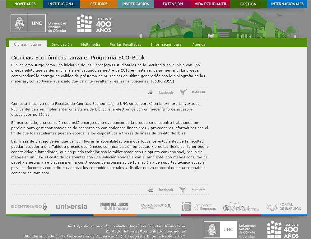The width and height of the screenshot is (311, 239).
Task: Select the Por las Facultades tab
Action: (125, 45)
